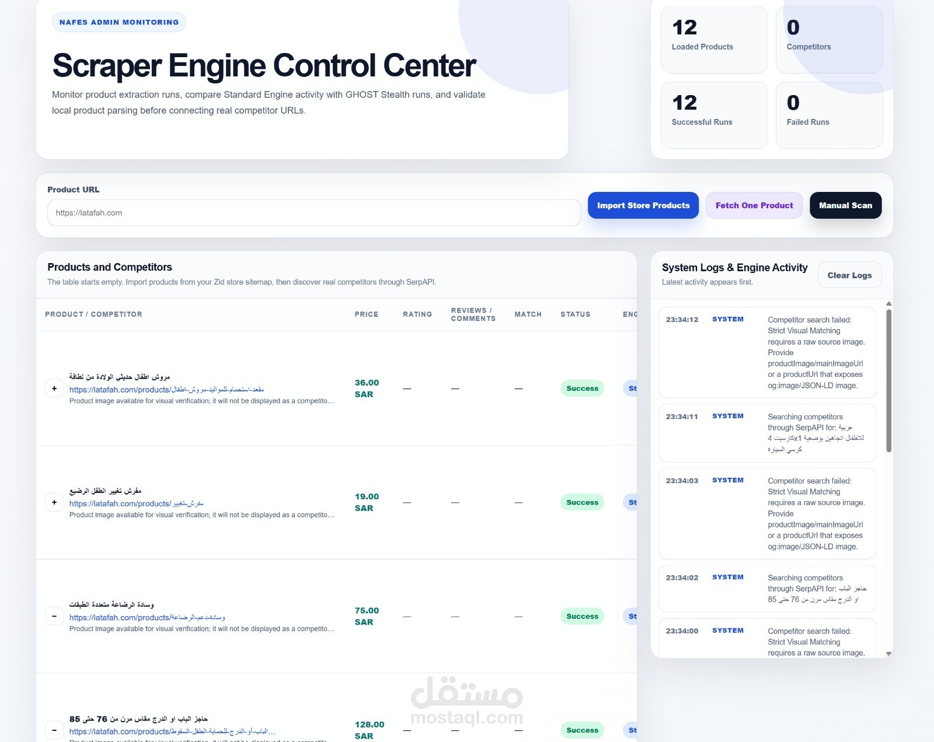Viewport: 934px width, 742px height.
Task: Click the Failed Runs stat card
Action: click(x=829, y=115)
